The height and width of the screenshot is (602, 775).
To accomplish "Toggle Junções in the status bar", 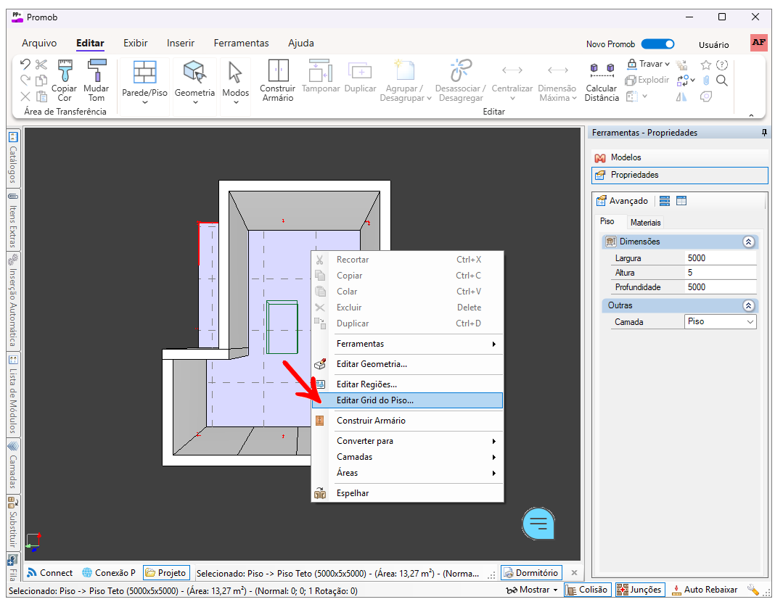I will [639, 590].
